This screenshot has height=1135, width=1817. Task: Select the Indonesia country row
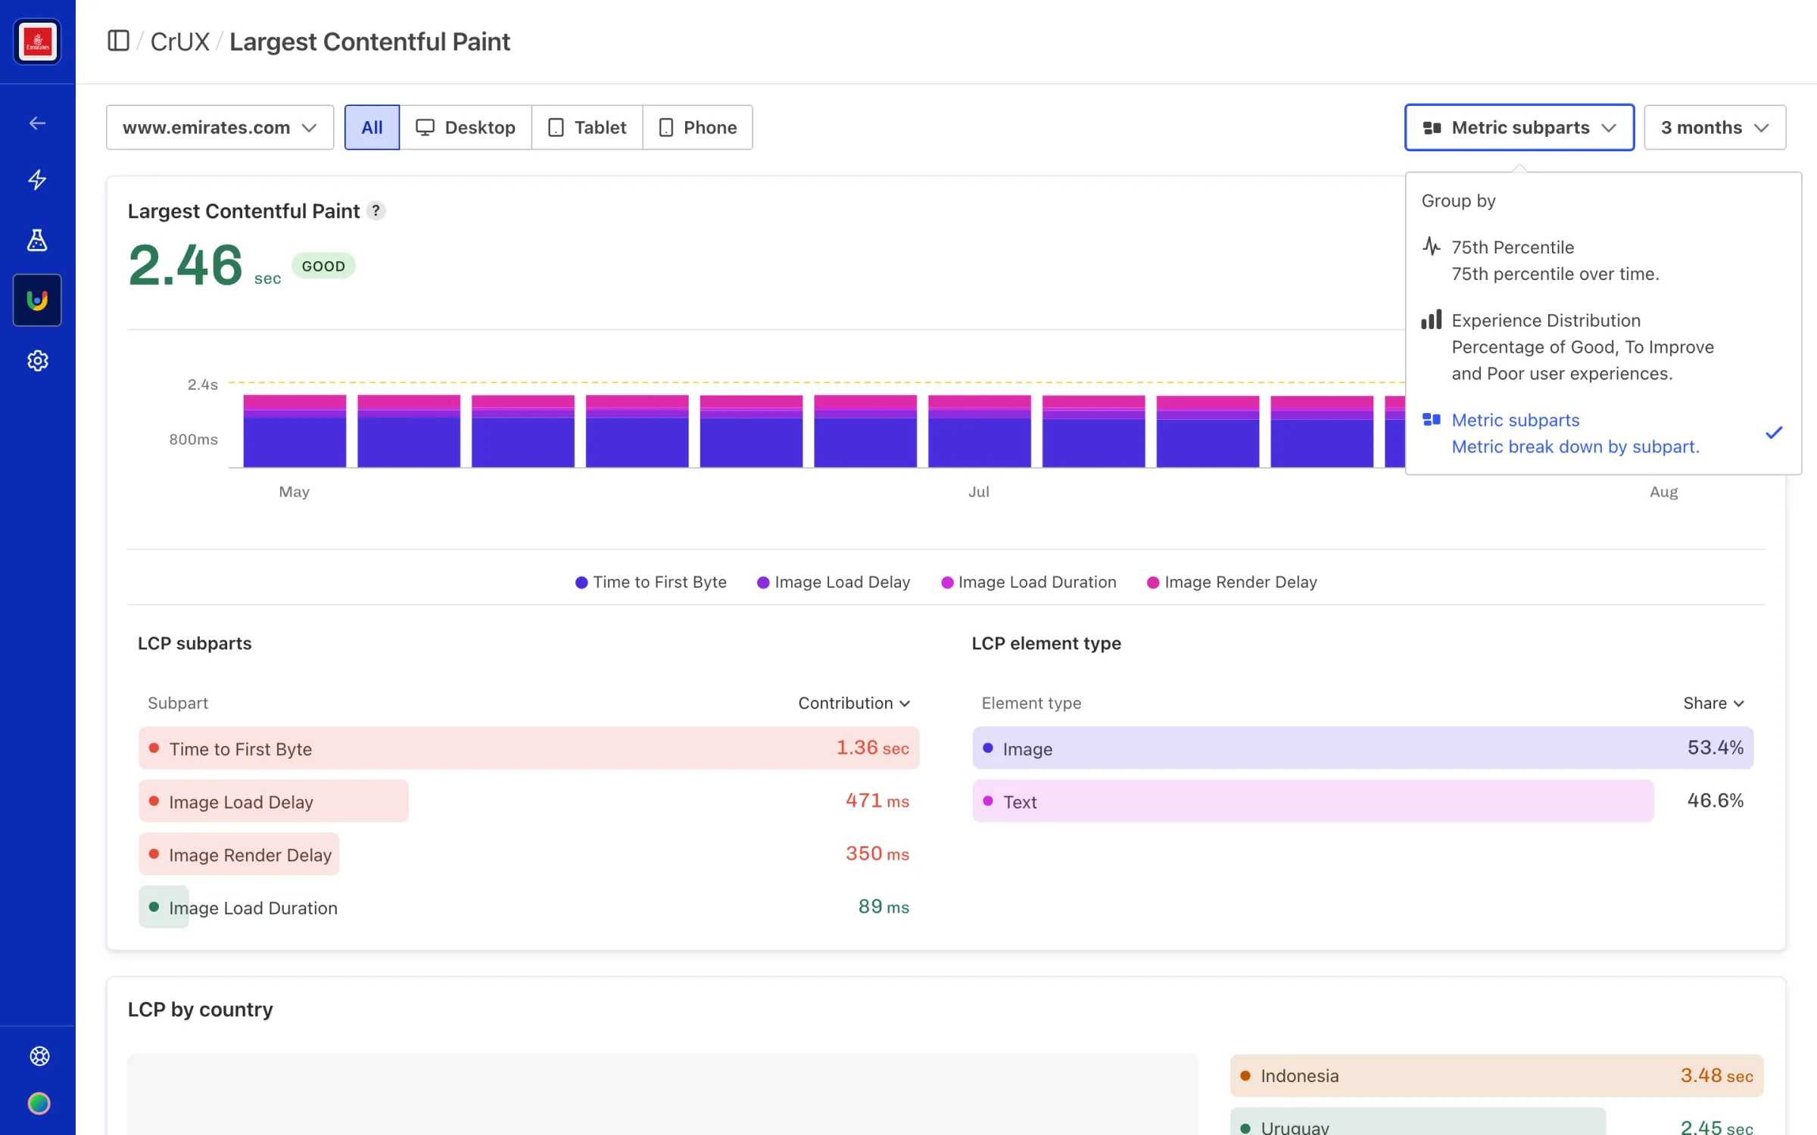click(1497, 1076)
